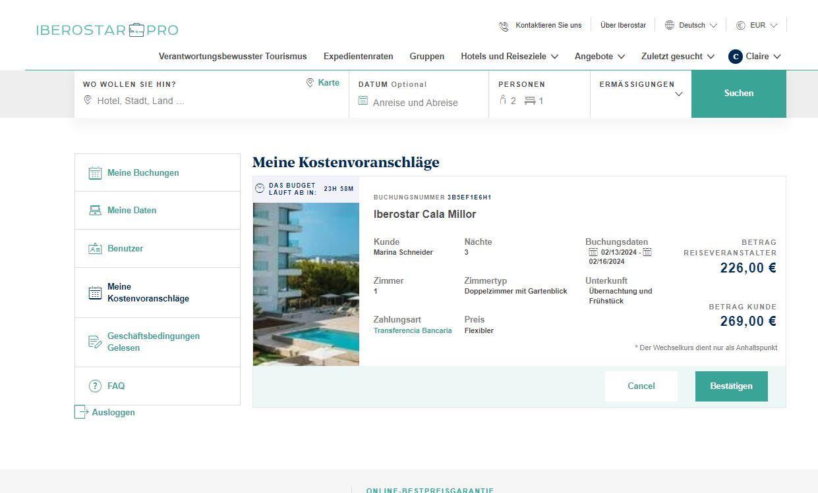Click the Cancel button

(x=641, y=386)
